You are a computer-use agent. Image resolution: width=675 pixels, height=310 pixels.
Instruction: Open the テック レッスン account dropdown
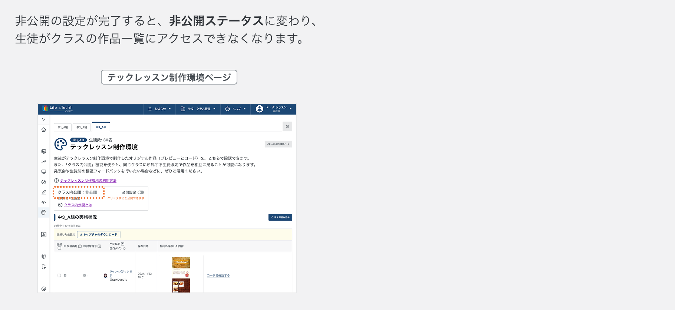click(274, 109)
